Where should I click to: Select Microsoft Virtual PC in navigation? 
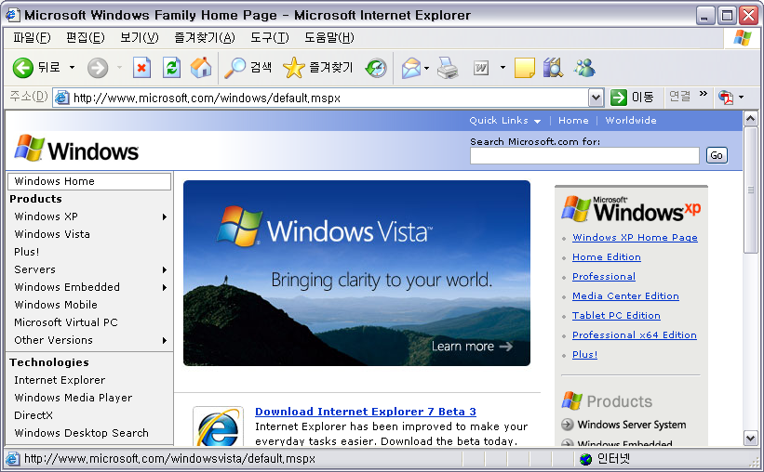66,322
